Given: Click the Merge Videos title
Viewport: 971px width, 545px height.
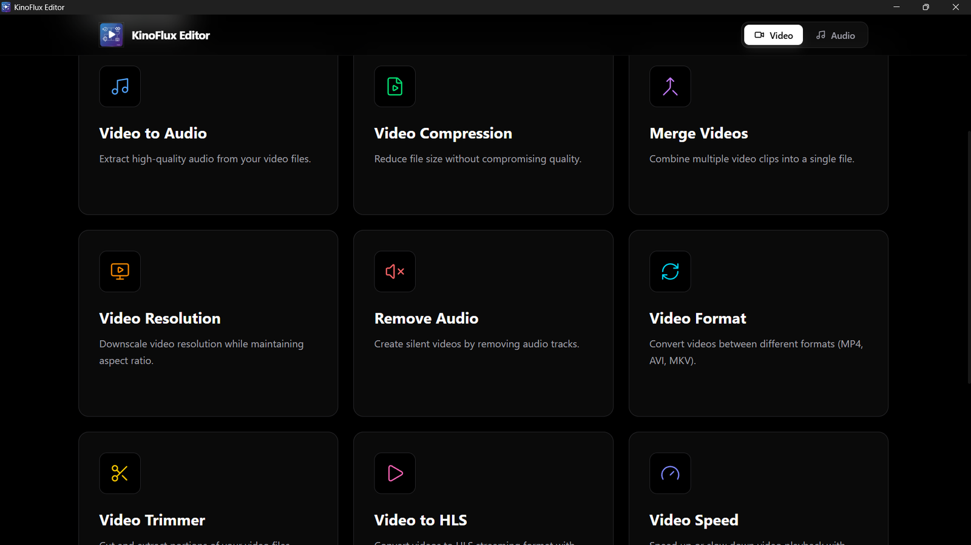Looking at the screenshot, I should pyautogui.click(x=699, y=133).
